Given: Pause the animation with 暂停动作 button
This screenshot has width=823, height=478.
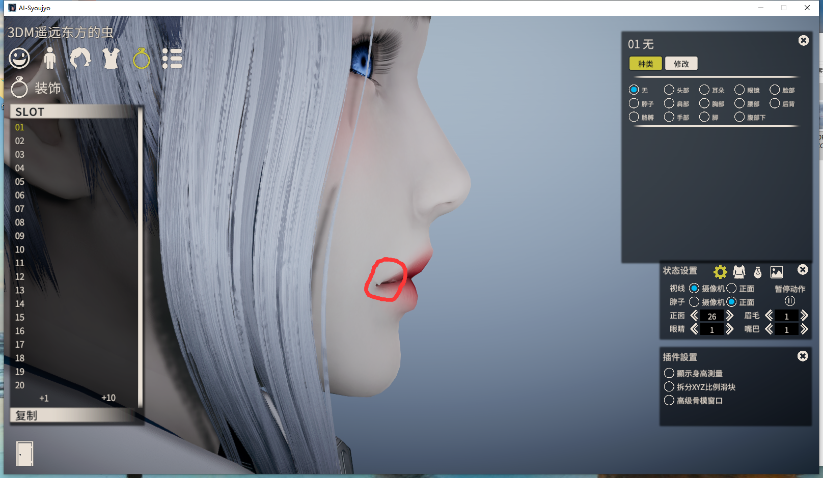Looking at the screenshot, I should click(790, 301).
